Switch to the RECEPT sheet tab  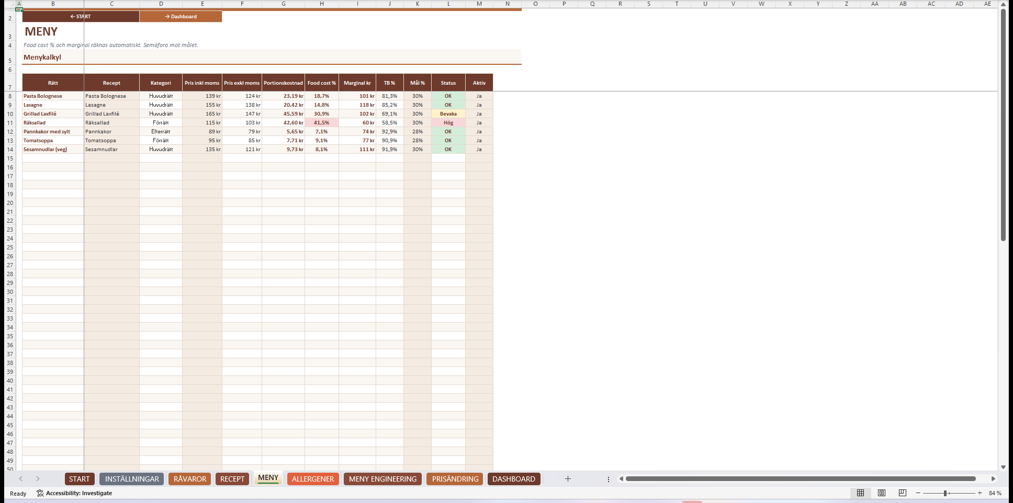tap(232, 479)
